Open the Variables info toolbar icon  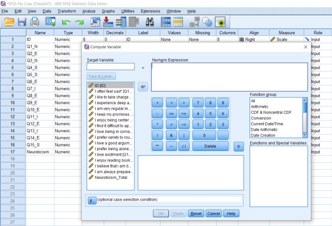click(121, 22)
